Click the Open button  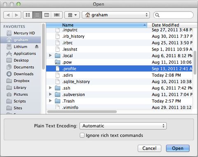click(178, 148)
